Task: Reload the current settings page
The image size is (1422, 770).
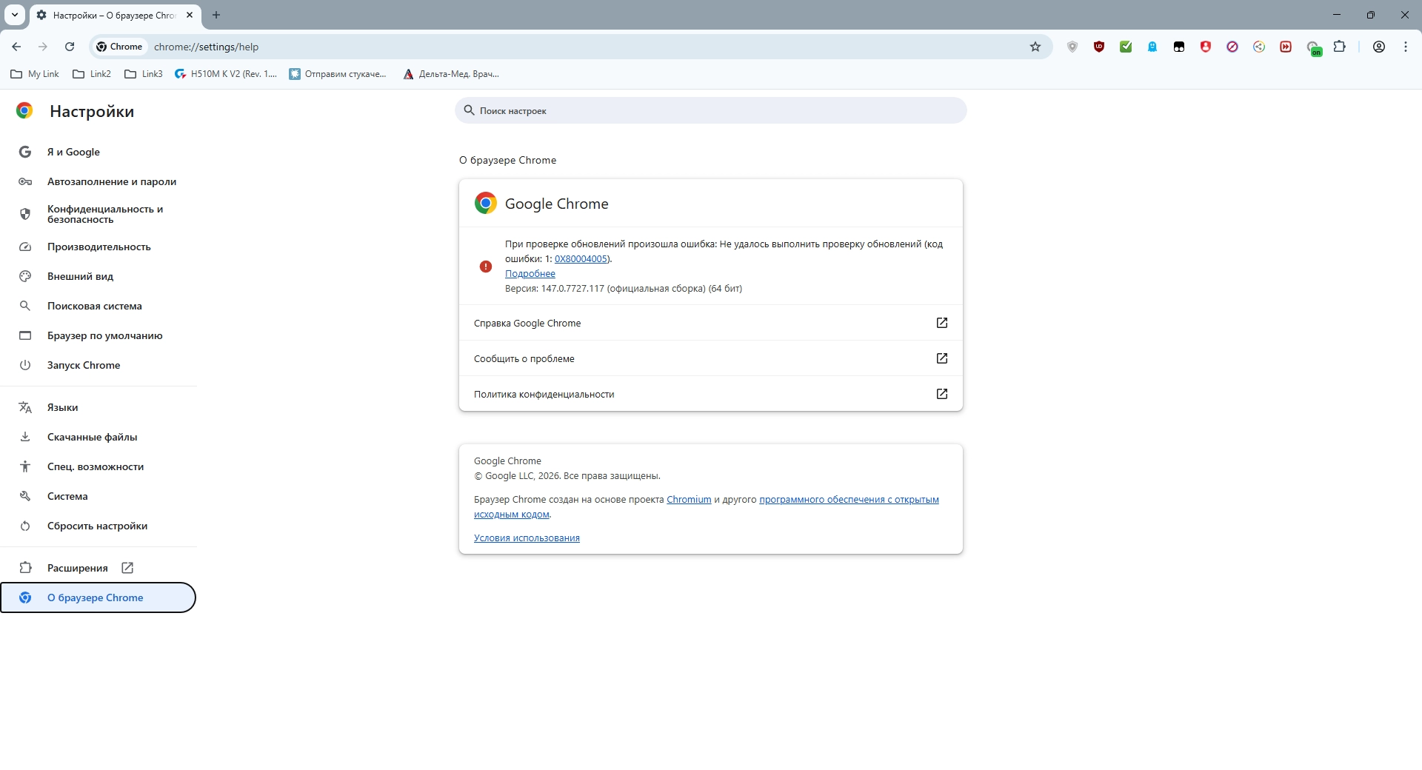Action: point(70,47)
